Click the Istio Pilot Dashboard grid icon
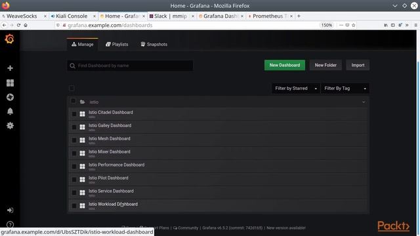This screenshot has width=420, height=236. coord(82,180)
